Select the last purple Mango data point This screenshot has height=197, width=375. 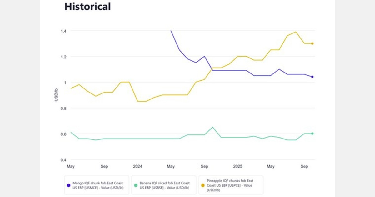(x=312, y=77)
